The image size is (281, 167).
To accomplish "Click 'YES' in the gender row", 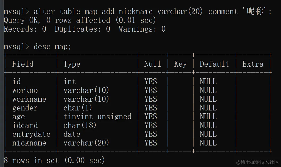I will [x=151, y=108].
